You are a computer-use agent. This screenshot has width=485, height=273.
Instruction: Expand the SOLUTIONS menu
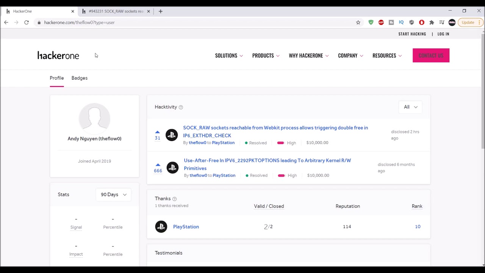point(229,55)
